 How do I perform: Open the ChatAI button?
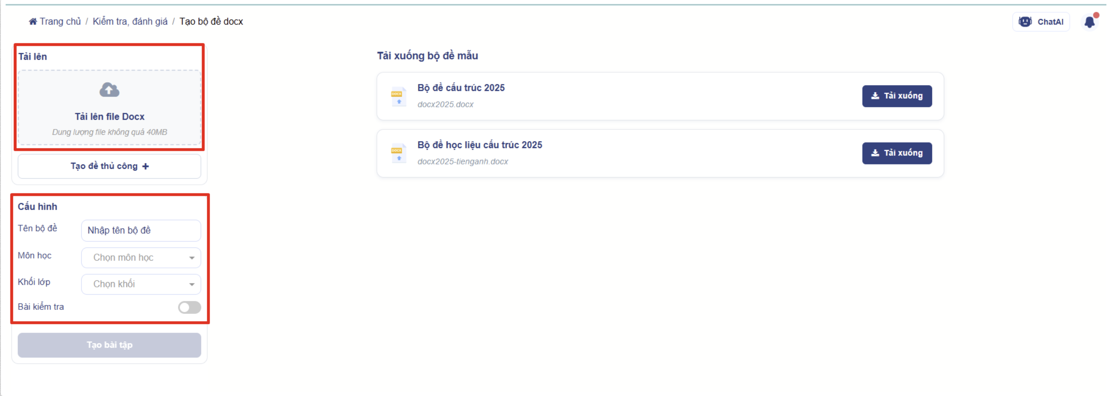1041,22
